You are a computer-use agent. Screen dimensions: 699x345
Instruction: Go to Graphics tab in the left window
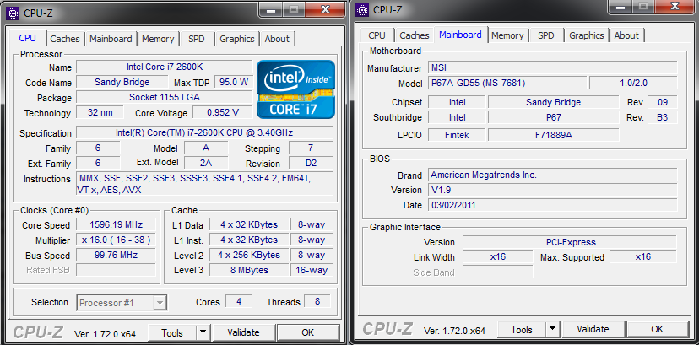(236, 39)
